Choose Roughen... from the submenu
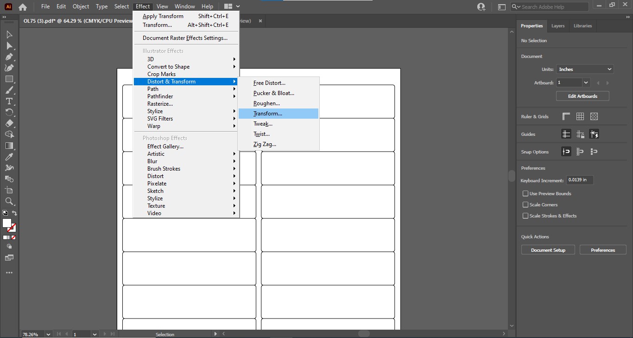Viewport: 633px width, 338px height. (279, 103)
